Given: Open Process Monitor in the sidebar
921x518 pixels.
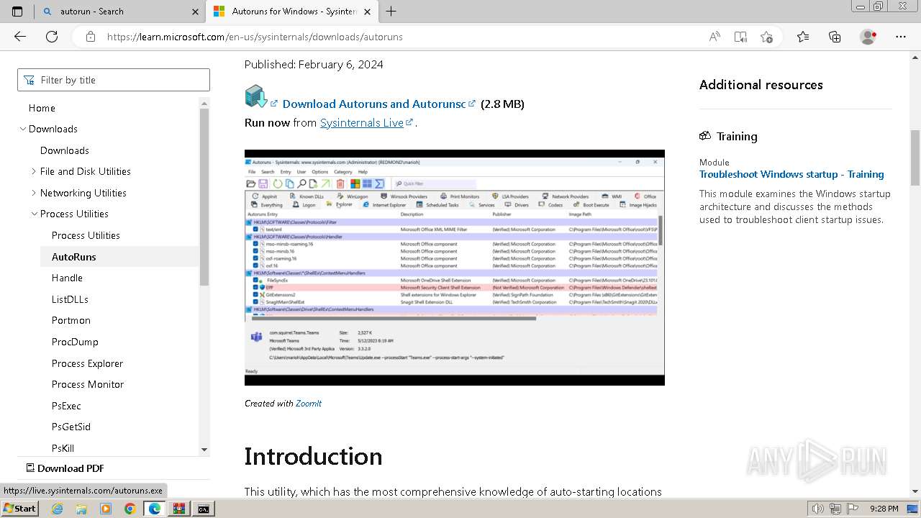Looking at the screenshot, I should coord(88,384).
